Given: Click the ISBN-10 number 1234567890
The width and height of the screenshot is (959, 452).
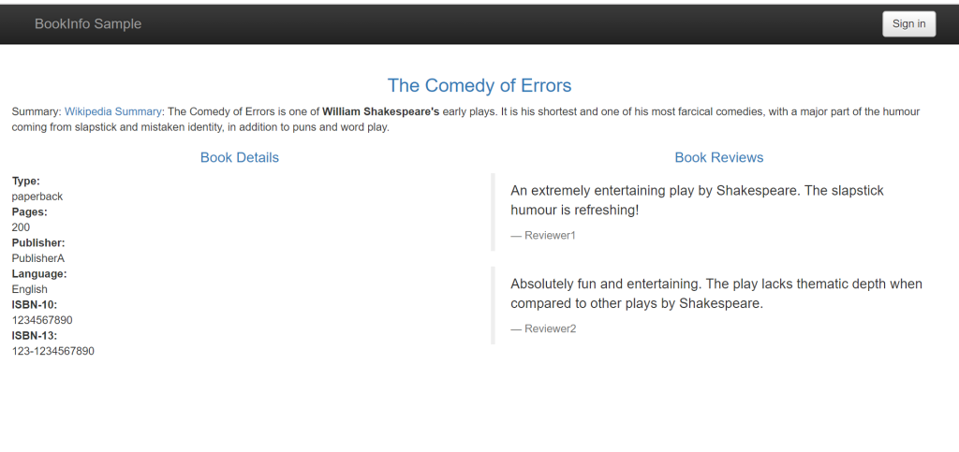Looking at the screenshot, I should click(x=42, y=320).
